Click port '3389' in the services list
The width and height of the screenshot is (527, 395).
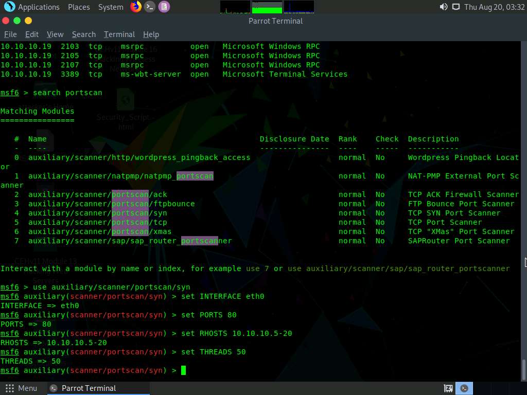(70, 74)
